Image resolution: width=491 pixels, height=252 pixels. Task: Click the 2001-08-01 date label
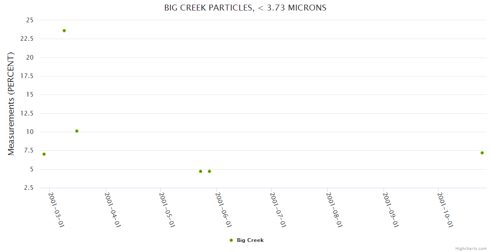click(x=334, y=210)
